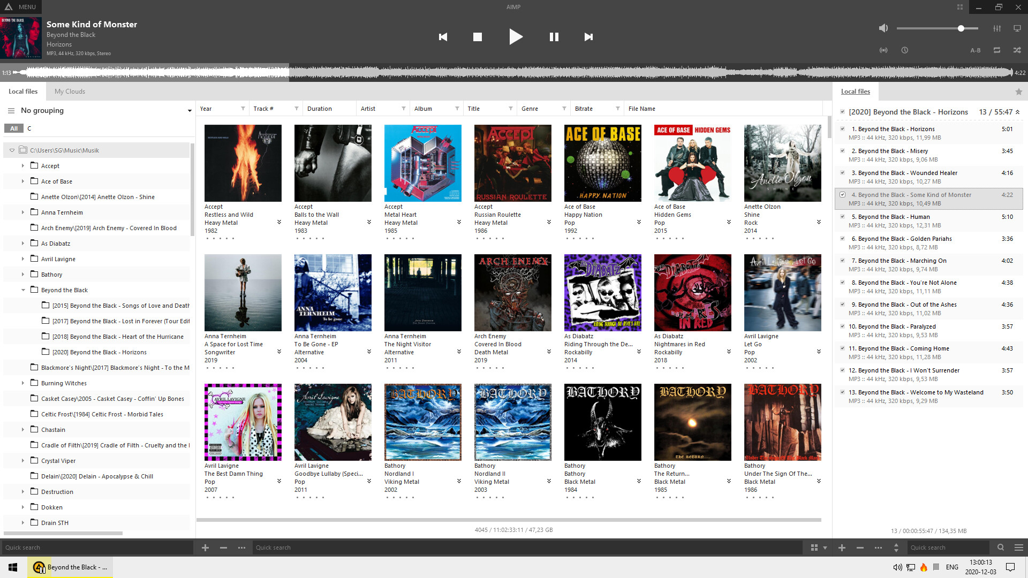Add files to library with plus icon
This screenshot has width=1028, height=578.
tap(205, 547)
